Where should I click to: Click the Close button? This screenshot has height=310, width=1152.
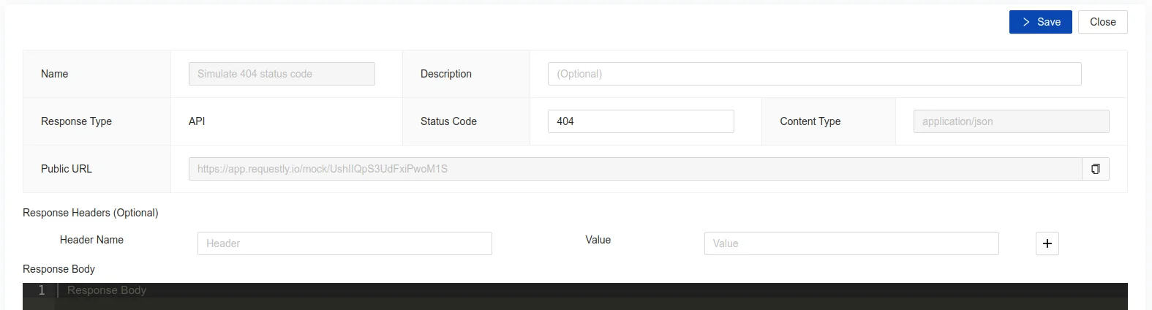(1102, 22)
